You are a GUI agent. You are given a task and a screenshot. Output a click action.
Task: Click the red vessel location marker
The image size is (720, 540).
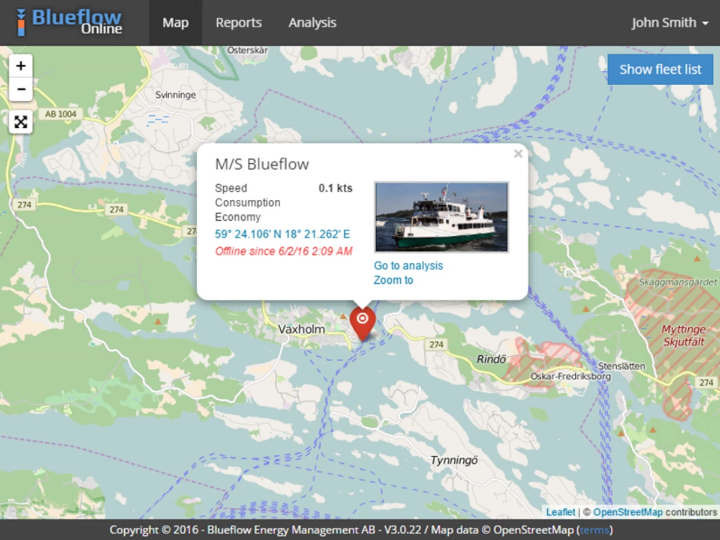tap(362, 320)
